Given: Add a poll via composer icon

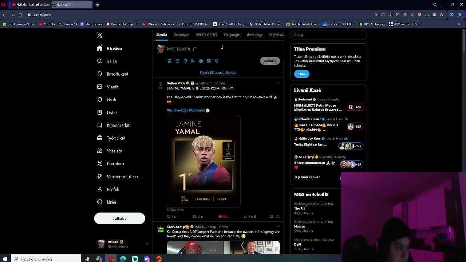Looking at the screenshot, I should [x=193, y=61].
